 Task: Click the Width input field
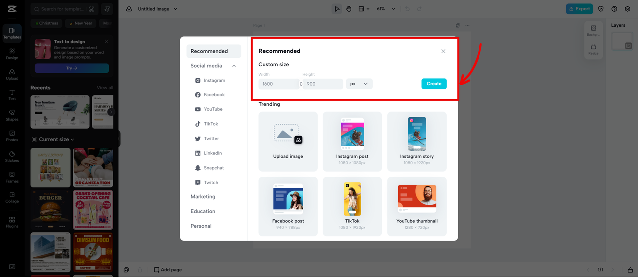(x=278, y=84)
